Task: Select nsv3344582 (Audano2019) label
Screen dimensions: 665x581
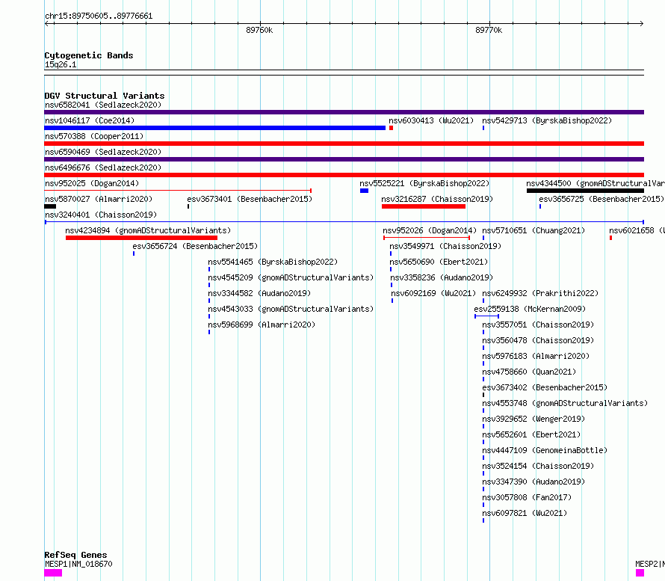Action: pos(259,293)
